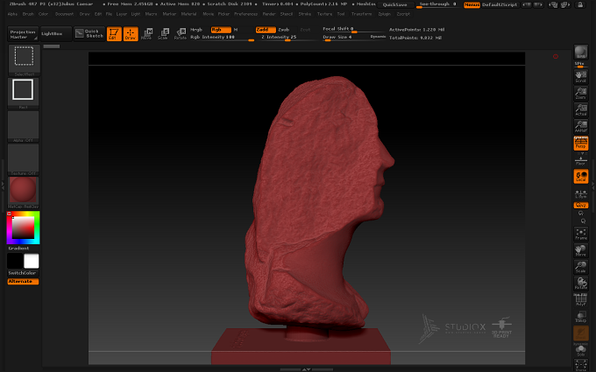Toggle the Floor grid icon

click(x=581, y=160)
